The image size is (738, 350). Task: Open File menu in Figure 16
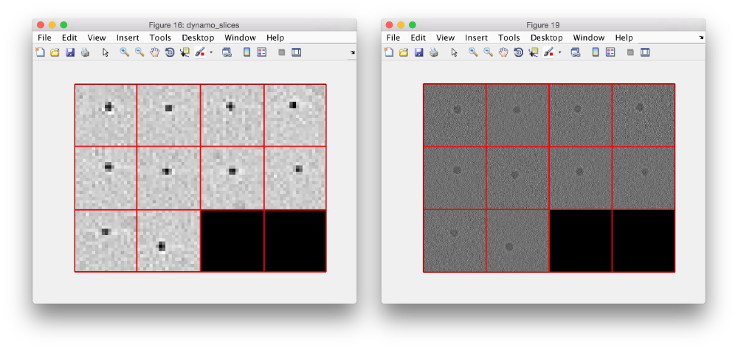tap(44, 38)
